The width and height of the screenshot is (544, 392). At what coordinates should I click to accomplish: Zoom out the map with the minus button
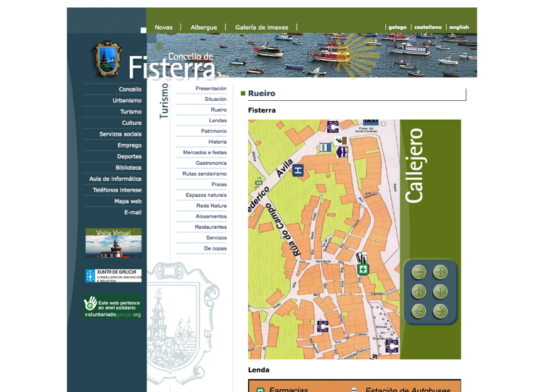419,272
